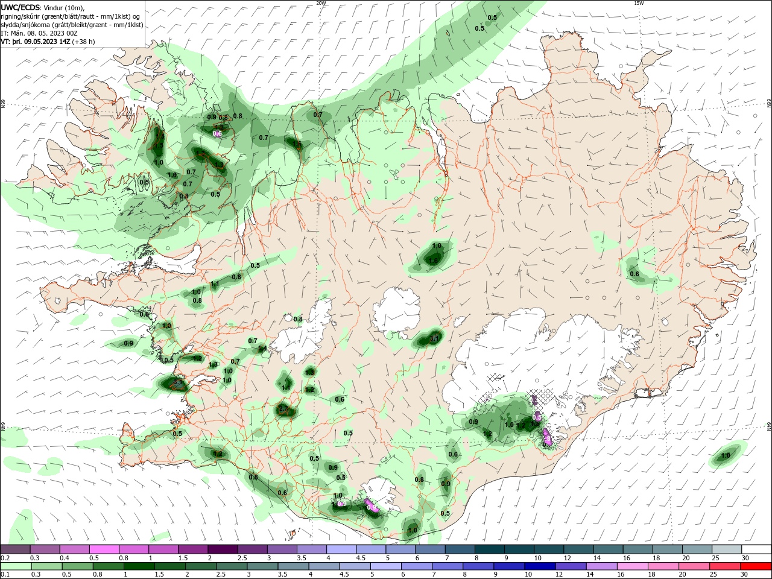Click the 25 swatch in the lower red rain legend row
Image resolution: width=772 pixels, height=579 pixels.
click(x=724, y=566)
